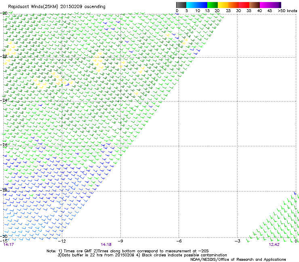
Task: Click the '-22' latitude axis label
Action: (x=4, y=56)
